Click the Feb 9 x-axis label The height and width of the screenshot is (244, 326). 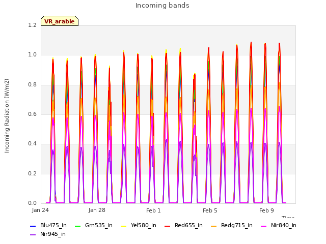[266, 210]
